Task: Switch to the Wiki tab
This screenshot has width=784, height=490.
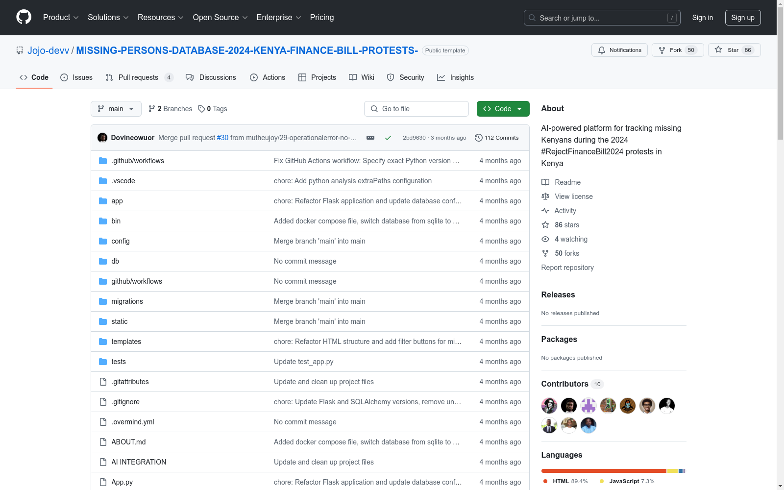Action: pyautogui.click(x=362, y=77)
